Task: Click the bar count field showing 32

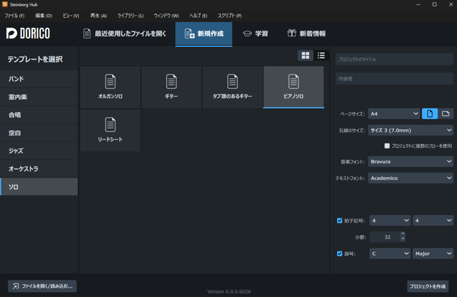Action: (385, 237)
